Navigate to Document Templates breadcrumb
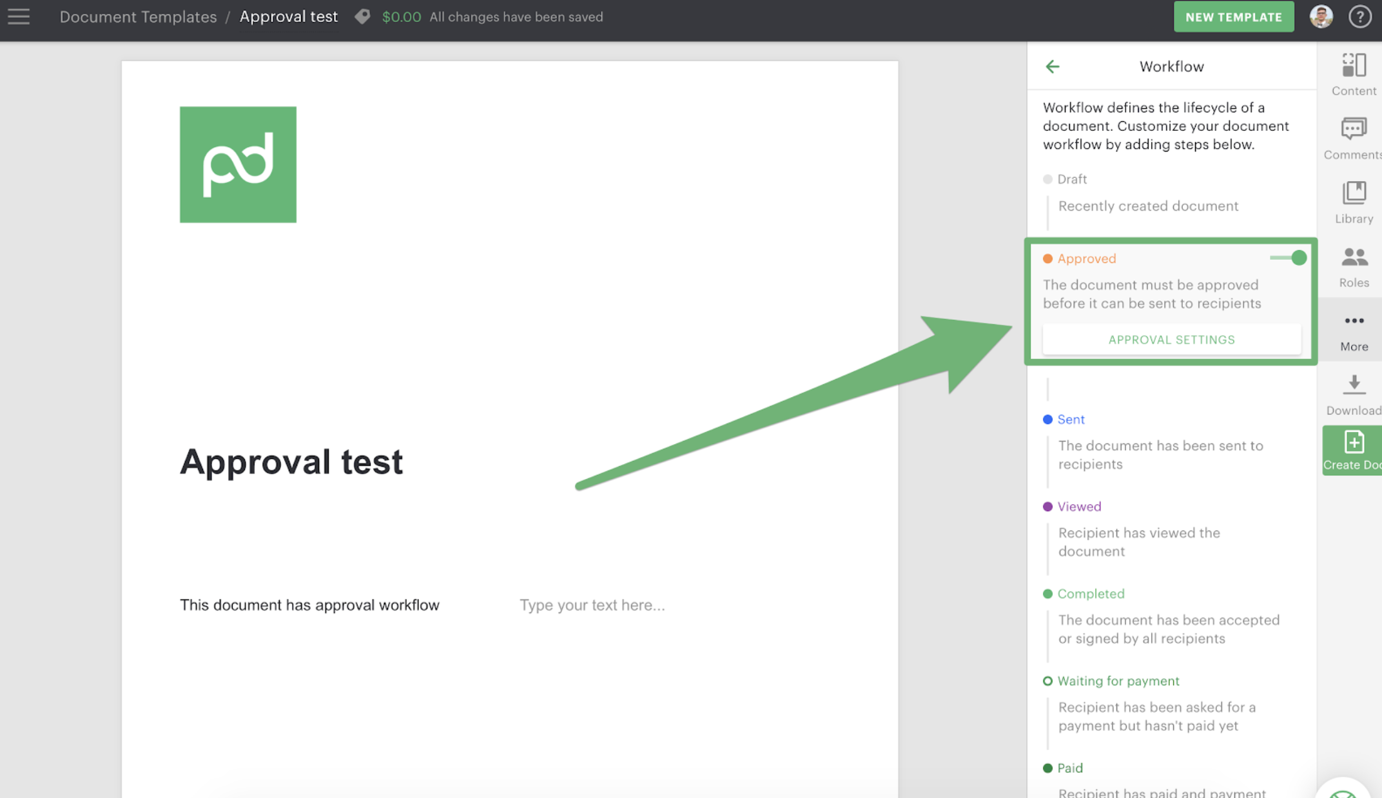This screenshot has height=798, width=1382. pyautogui.click(x=138, y=17)
